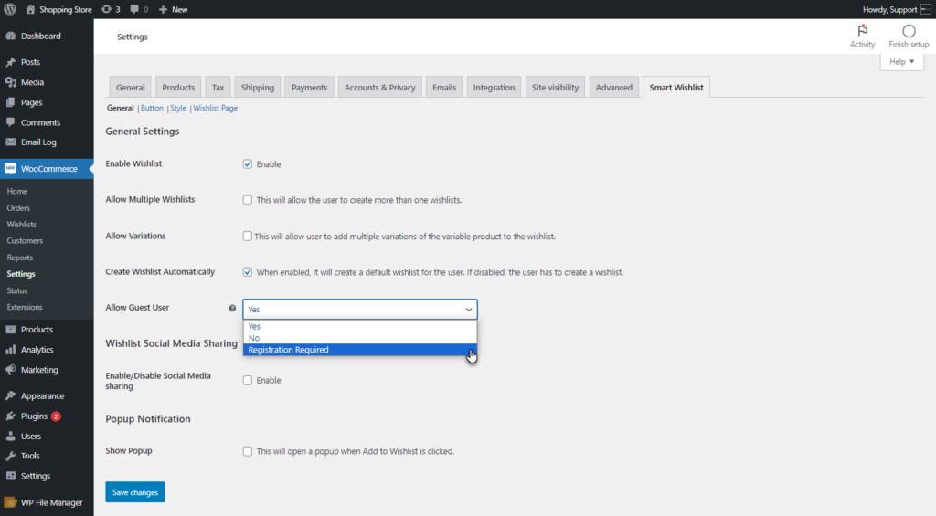Select the Smart Wishlist tab
936x516 pixels.
click(x=676, y=87)
